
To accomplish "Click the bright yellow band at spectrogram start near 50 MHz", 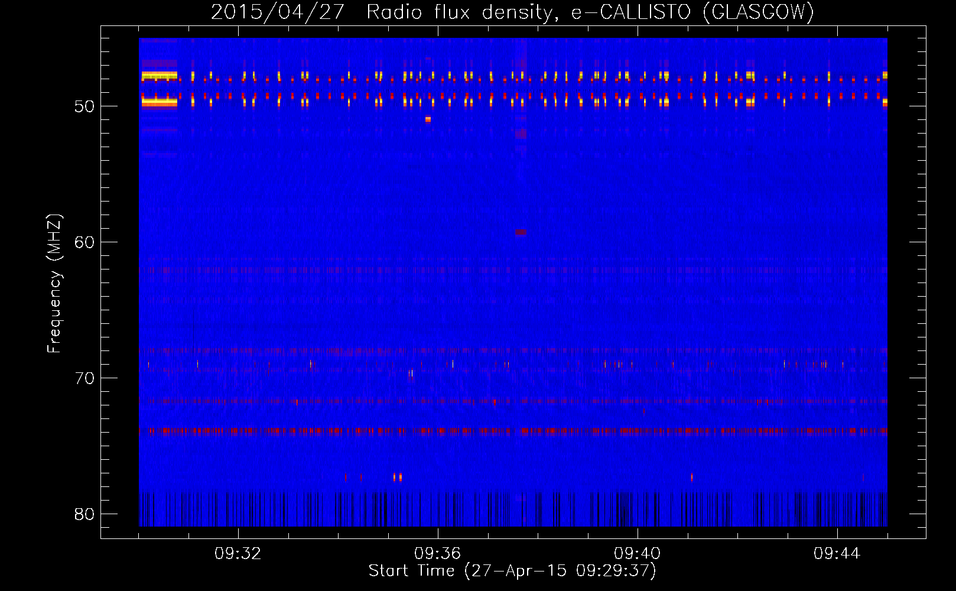I will click(158, 102).
